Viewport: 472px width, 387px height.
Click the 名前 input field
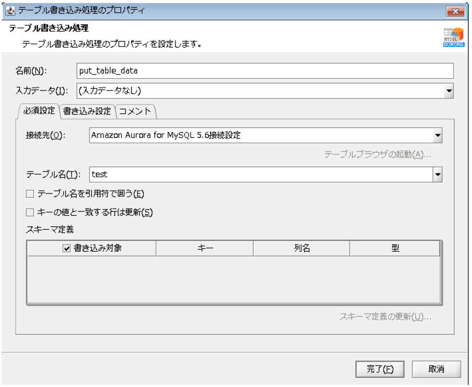click(264, 71)
